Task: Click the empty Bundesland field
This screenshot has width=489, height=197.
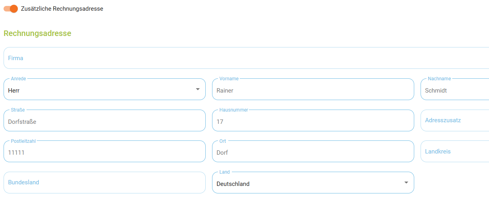Action: pyautogui.click(x=104, y=182)
